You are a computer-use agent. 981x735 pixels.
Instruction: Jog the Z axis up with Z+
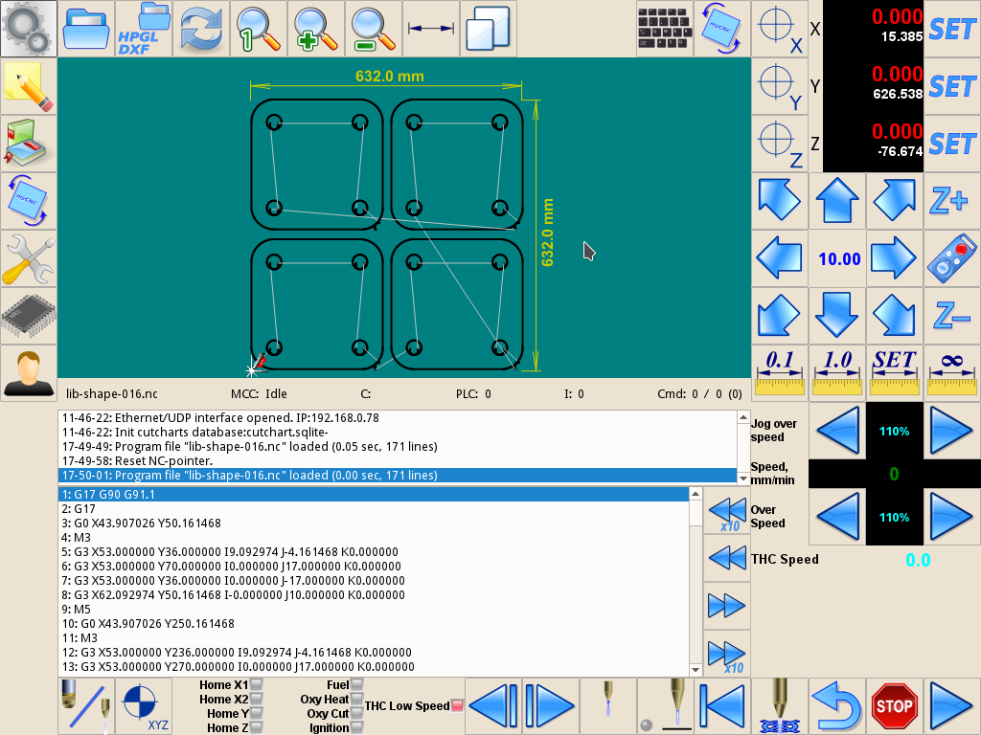pyautogui.click(x=951, y=201)
